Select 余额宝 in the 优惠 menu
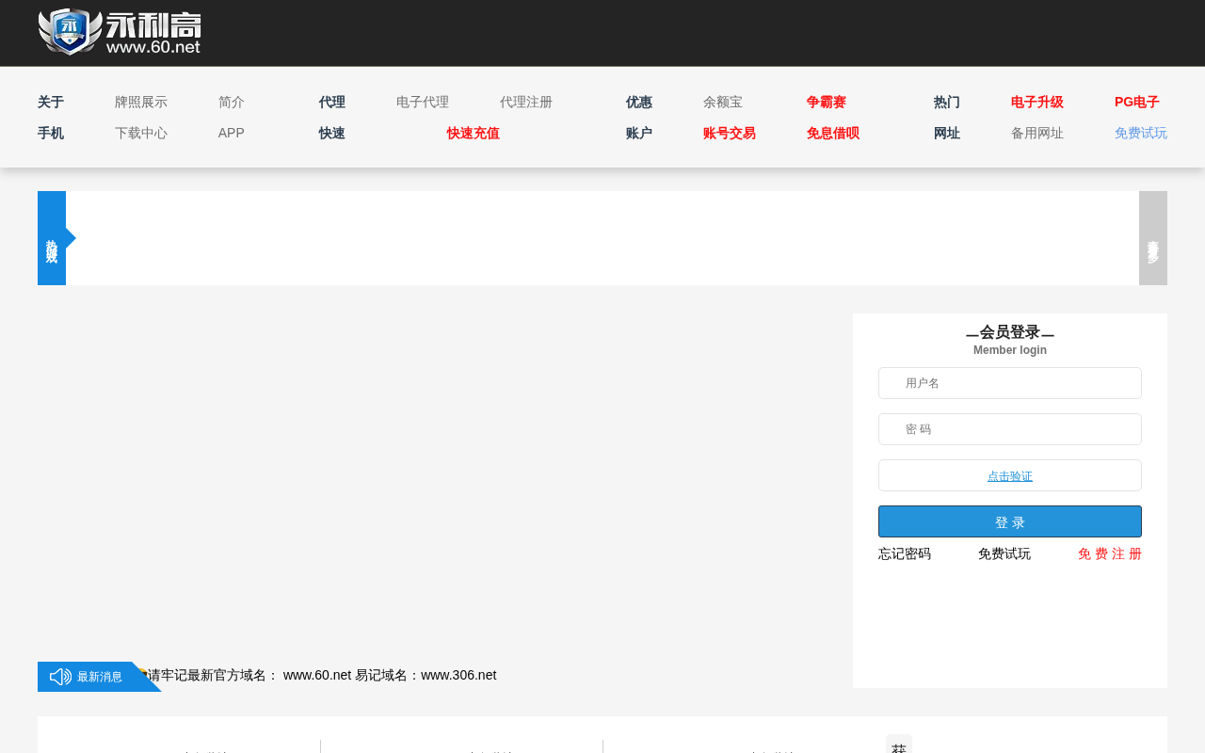This screenshot has width=1205, height=753. [x=723, y=103]
